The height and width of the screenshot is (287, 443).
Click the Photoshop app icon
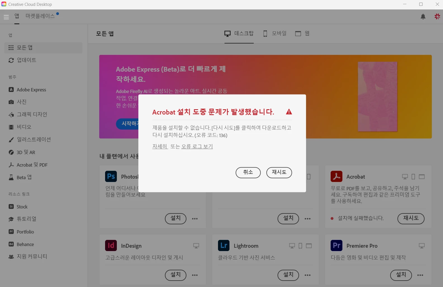pos(111,176)
